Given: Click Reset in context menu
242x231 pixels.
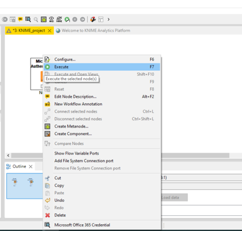Looking at the screenshot, I should coord(102,89).
